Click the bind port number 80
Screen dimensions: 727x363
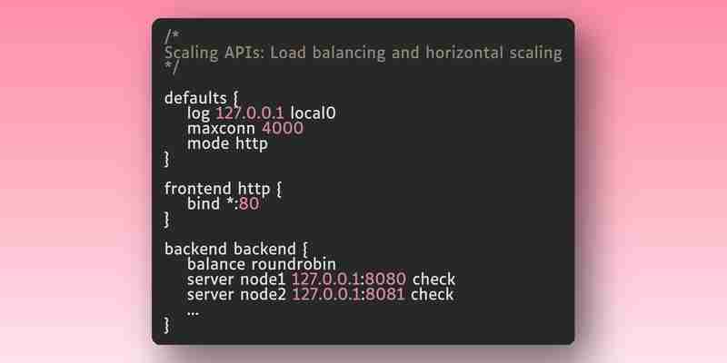249,203
